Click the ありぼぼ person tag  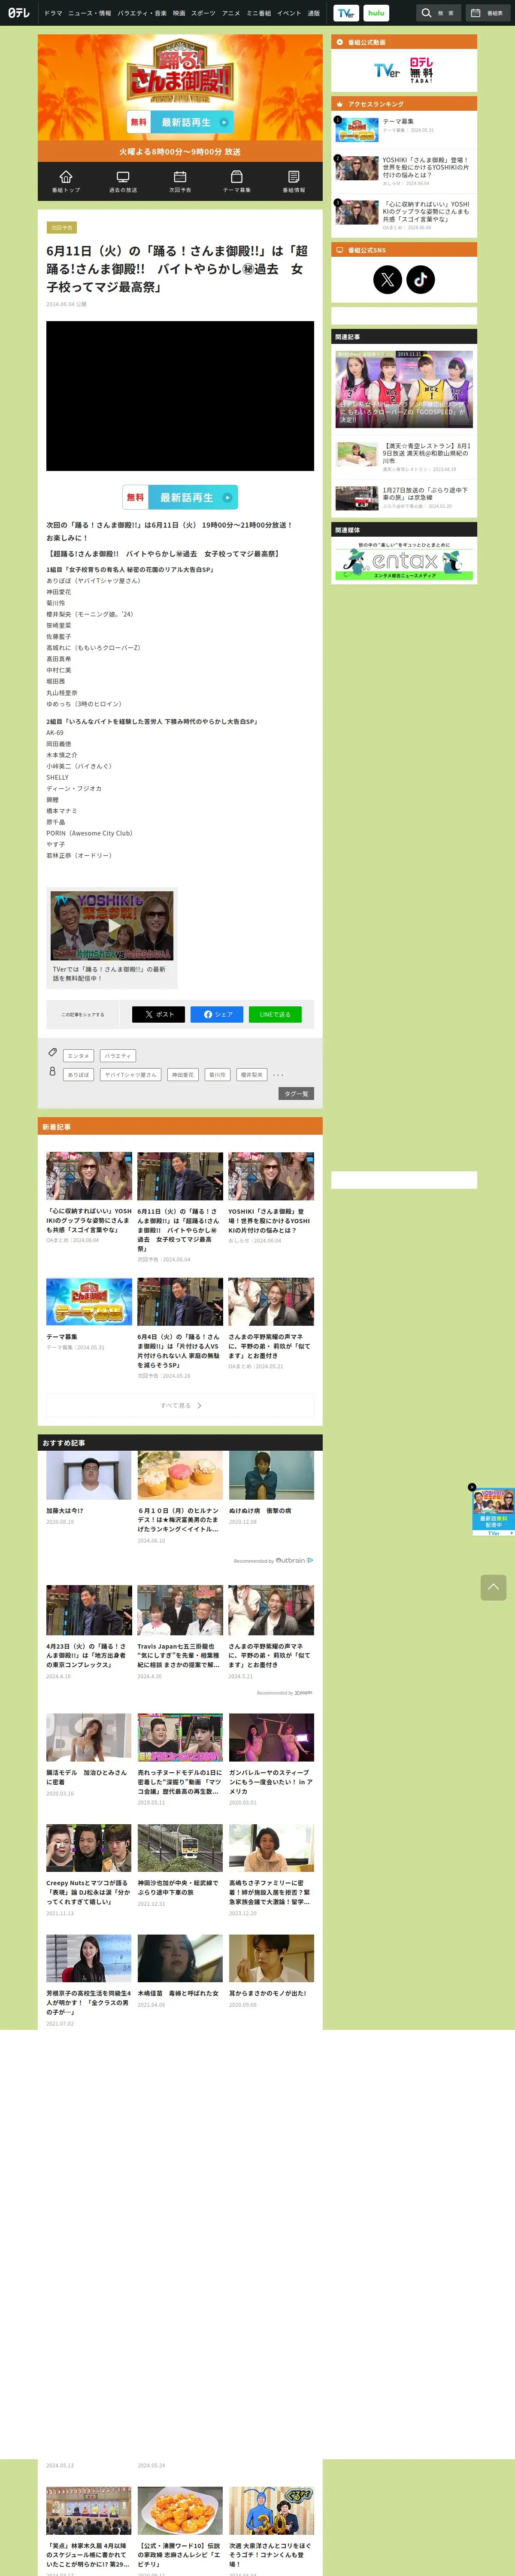(78, 1075)
